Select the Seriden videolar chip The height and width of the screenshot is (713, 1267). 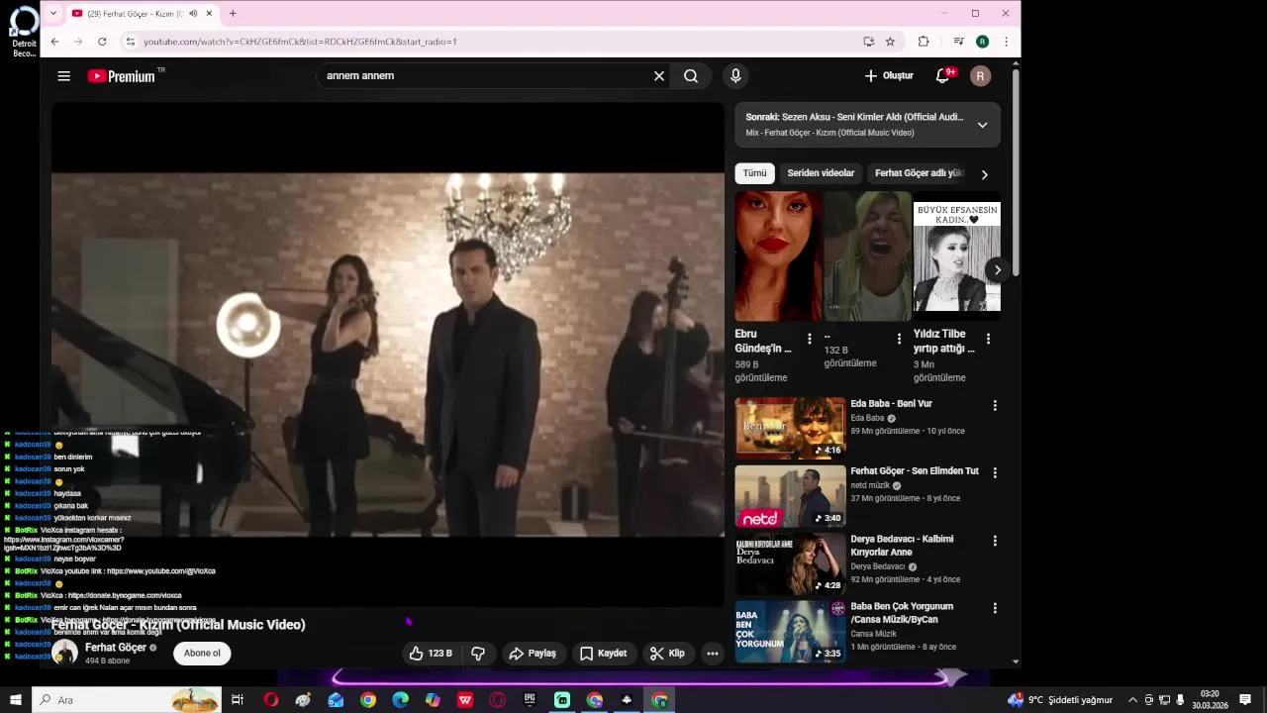(821, 173)
